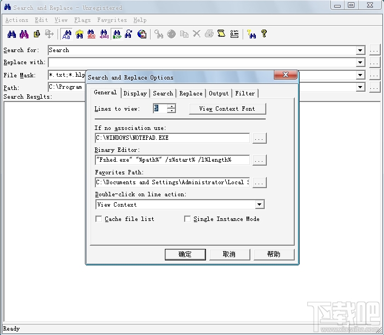Image resolution: width=384 pixels, height=335 pixels.
Task: Click the purple binoculars Replace icon
Action: [x=24, y=34]
